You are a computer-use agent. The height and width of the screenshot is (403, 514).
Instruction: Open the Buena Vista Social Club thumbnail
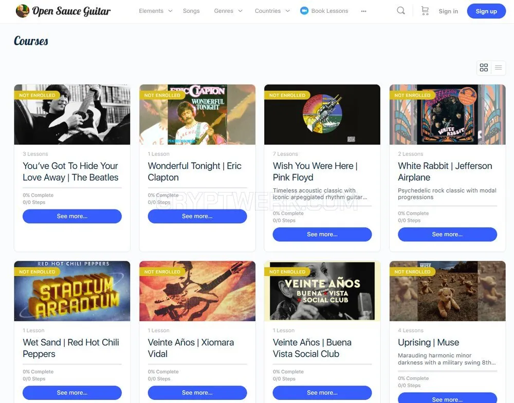322,291
